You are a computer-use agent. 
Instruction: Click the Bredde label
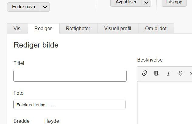coord(22,121)
